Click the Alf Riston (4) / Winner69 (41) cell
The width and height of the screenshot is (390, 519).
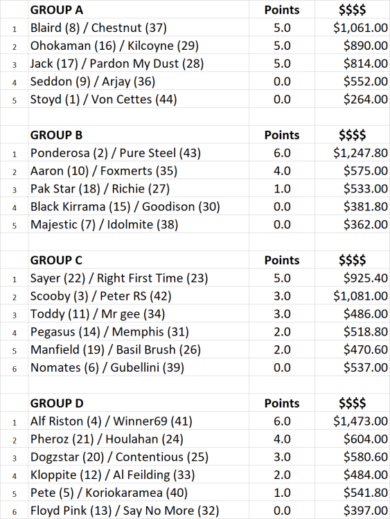139,421
